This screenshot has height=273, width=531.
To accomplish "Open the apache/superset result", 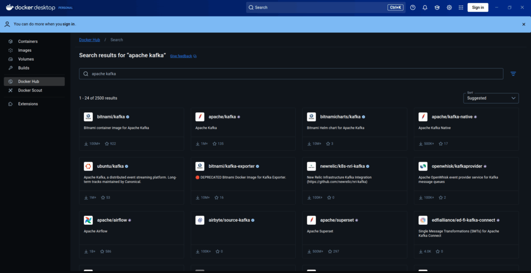I will 355,235.
